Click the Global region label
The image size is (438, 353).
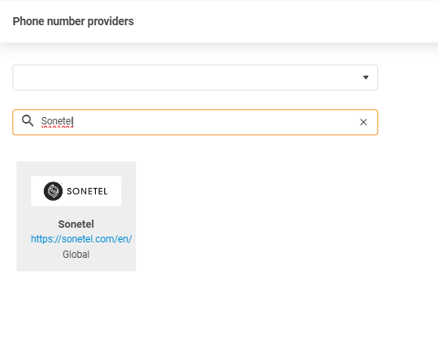[x=76, y=255]
